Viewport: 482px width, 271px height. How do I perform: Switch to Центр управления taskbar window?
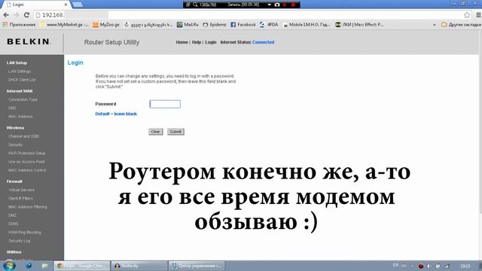coord(197,266)
